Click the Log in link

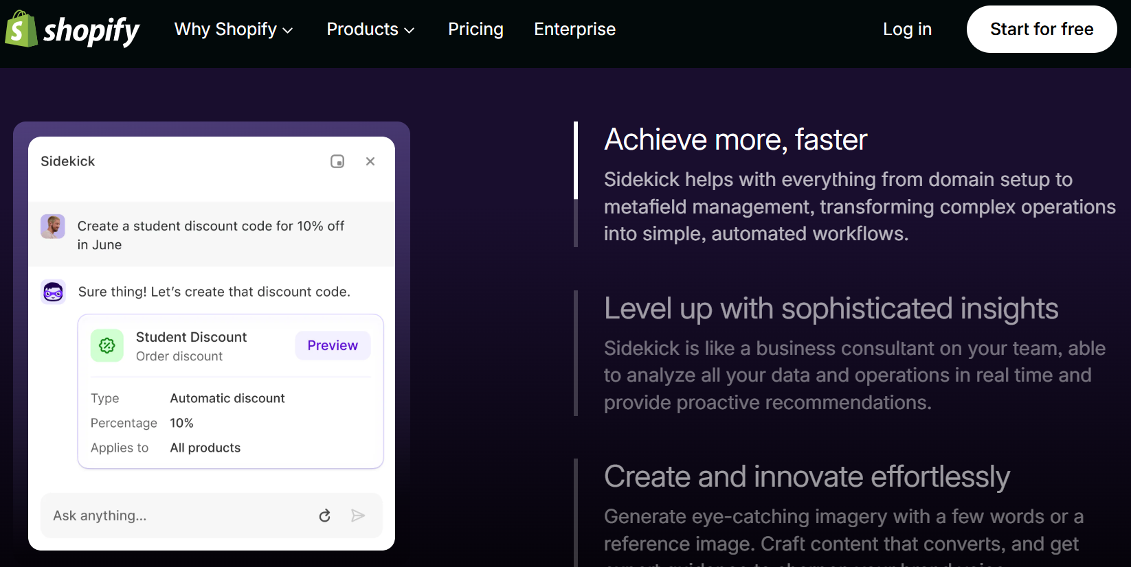[x=907, y=29]
